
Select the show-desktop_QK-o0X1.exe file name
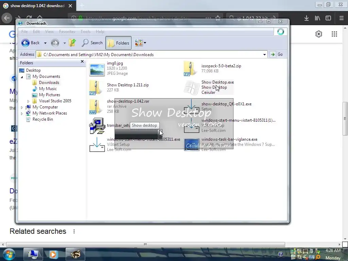(x=226, y=104)
